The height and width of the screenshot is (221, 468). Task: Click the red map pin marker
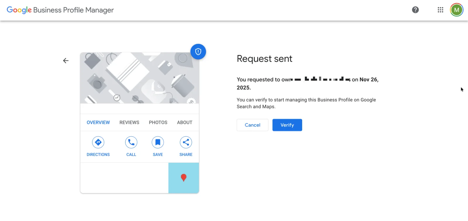coord(184,177)
